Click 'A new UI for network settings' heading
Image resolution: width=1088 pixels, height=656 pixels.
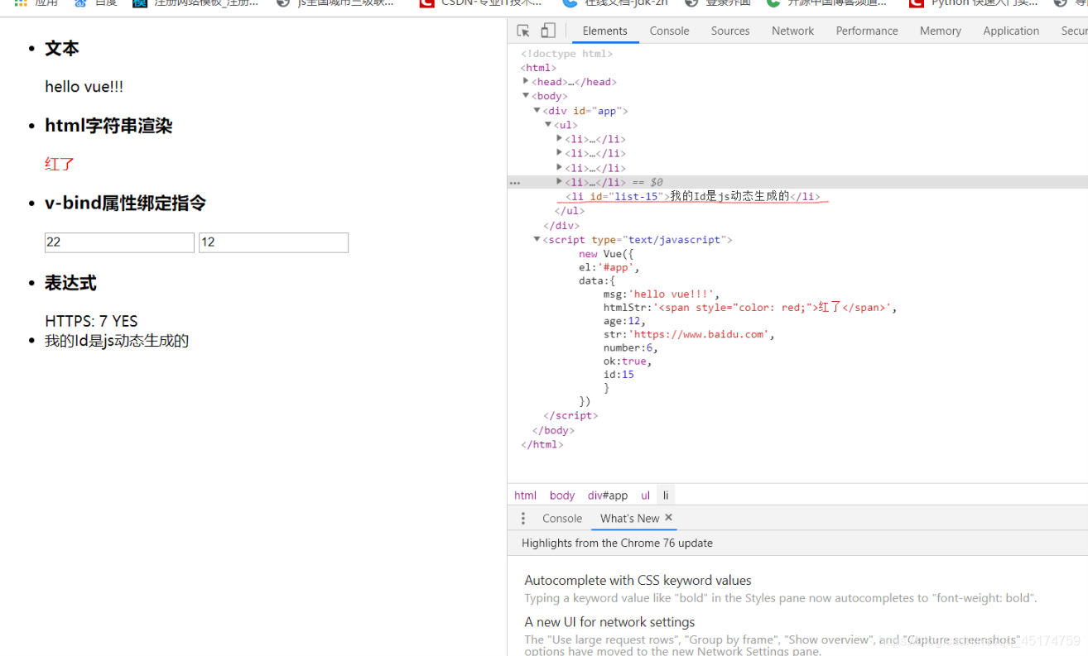coord(609,621)
